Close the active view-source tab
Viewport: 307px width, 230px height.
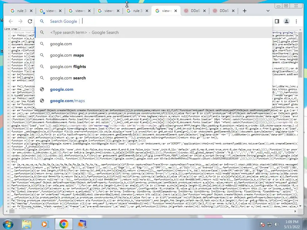pos(176,11)
